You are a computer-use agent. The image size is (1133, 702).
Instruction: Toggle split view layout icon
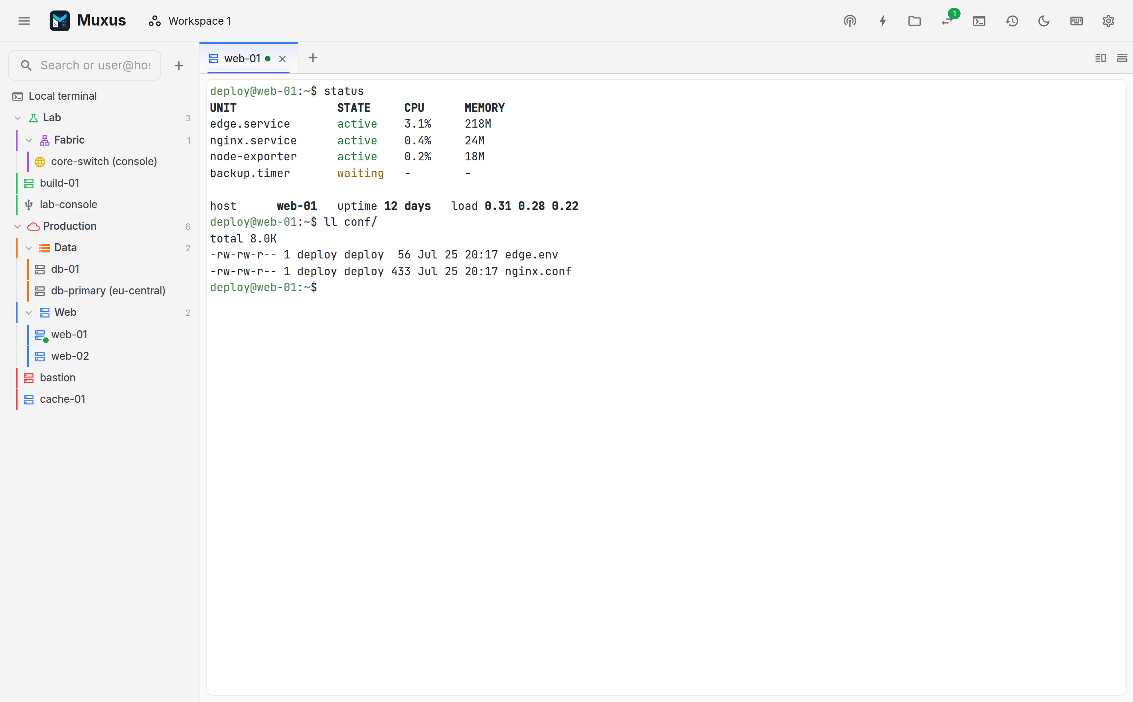coord(1100,58)
